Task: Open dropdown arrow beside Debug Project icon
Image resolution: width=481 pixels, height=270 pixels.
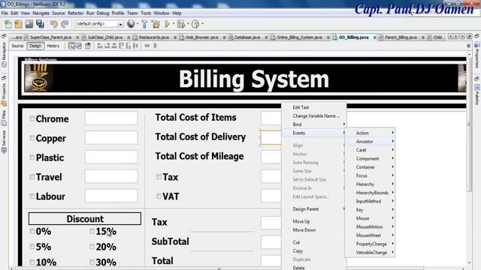Action: 188,24
